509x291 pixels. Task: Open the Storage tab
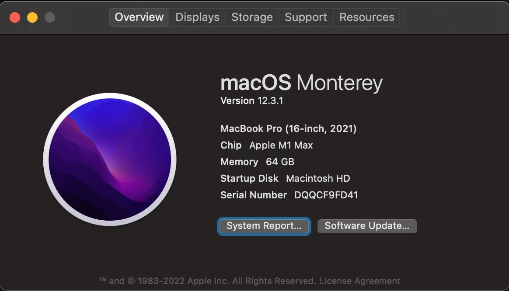pos(252,17)
